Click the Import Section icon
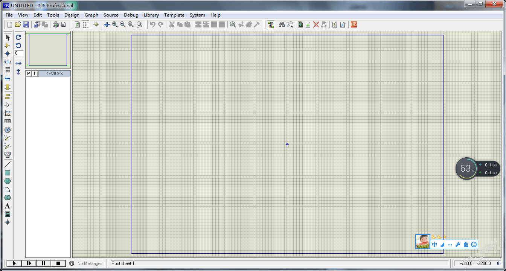The height and width of the screenshot is (271, 506). [x=37, y=24]
